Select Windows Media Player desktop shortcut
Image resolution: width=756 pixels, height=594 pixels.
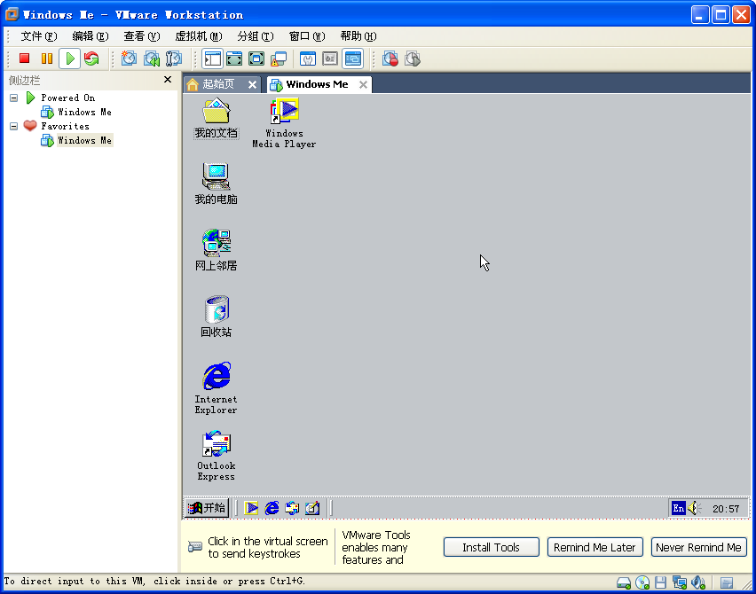(284, 123)
